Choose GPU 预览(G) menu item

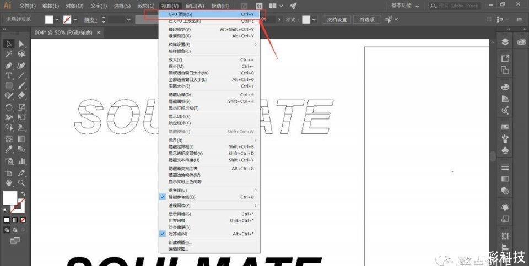click(209, 14)
